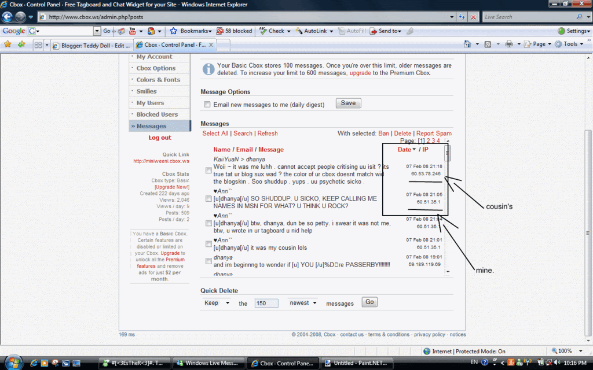Refresh the page using the address bar icon
This screenshot has height=370, width=593.
[x=462, y=17]
